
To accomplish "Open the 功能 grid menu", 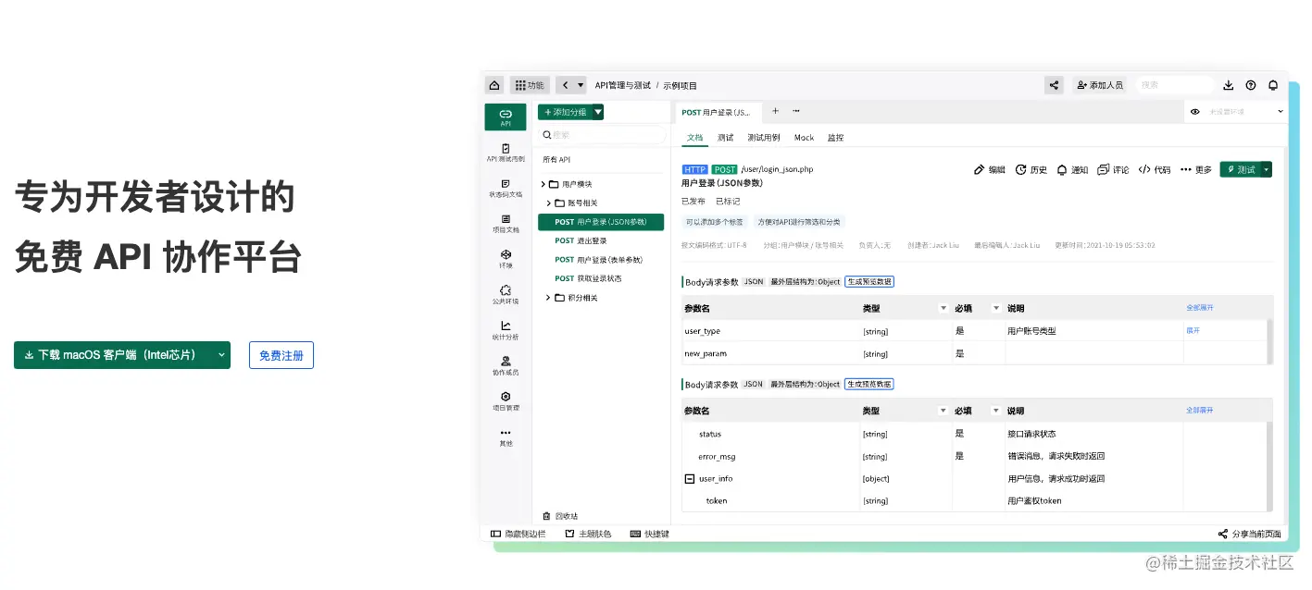I will point(530,85).
